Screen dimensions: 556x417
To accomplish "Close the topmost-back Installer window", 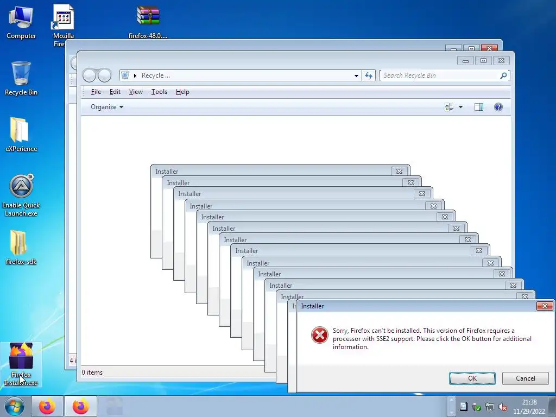I will point(399,171).
